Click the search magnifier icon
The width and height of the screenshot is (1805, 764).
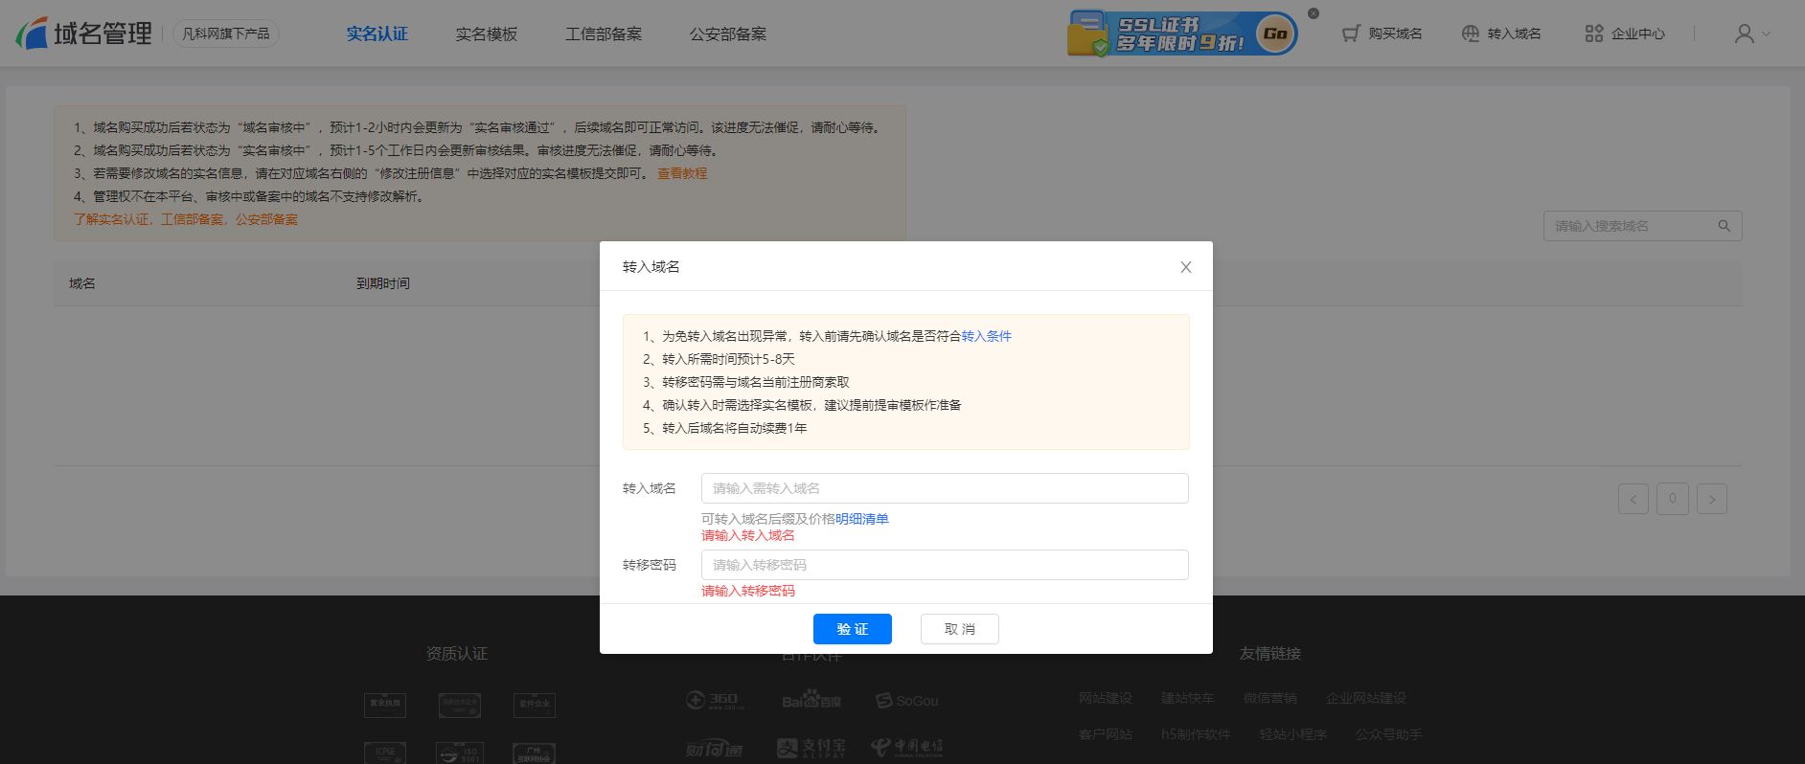[1724, 226]
